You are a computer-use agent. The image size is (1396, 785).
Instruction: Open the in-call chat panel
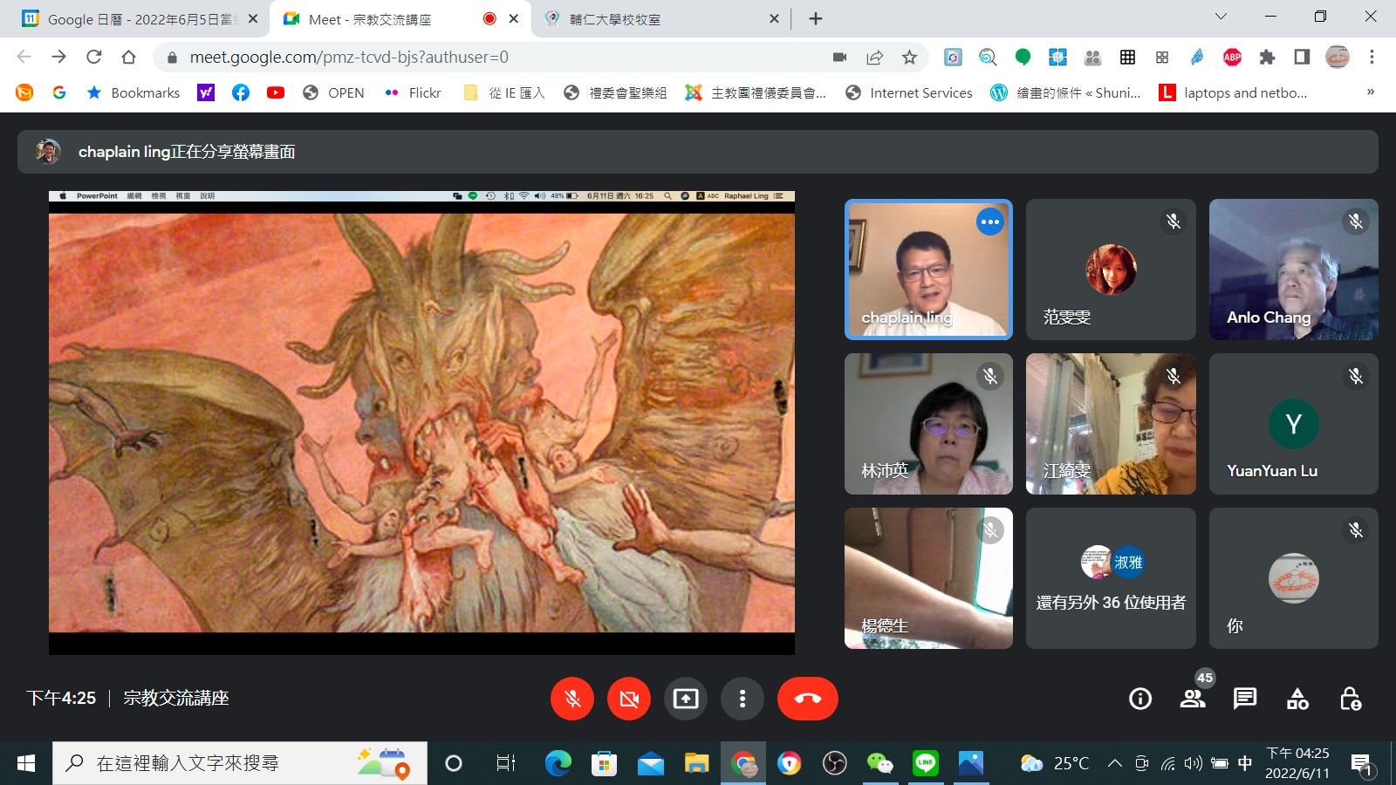(1245, 699)
